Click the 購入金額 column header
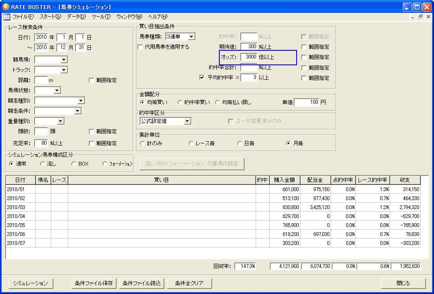The height and width of the screenshot is (294, 434). [x=285, y=180]
